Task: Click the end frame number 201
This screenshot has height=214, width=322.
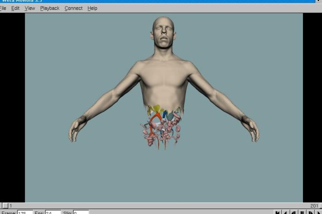Action: [x=314, y=206]
